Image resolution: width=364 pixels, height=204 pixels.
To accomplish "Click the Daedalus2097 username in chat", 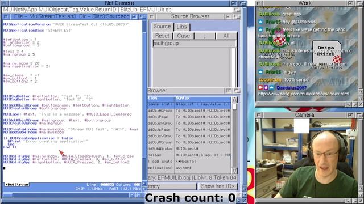I will point(292,88).
